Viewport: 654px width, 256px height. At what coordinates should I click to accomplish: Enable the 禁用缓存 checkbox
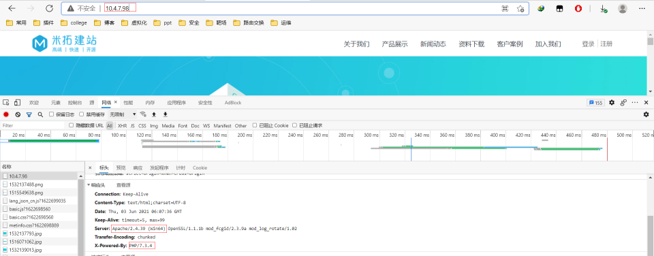tap(82, 114)
